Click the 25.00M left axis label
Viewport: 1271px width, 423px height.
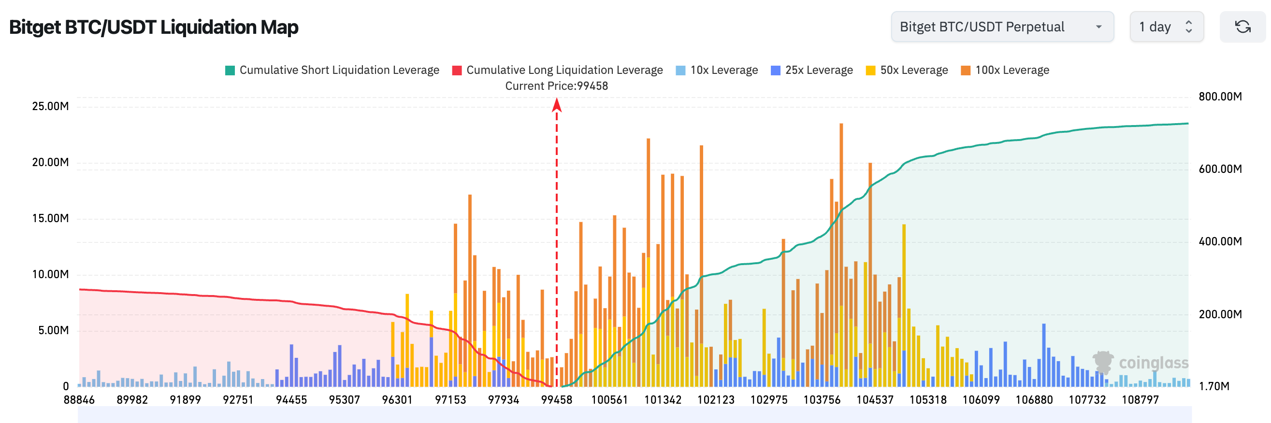(x=50, y=107)
